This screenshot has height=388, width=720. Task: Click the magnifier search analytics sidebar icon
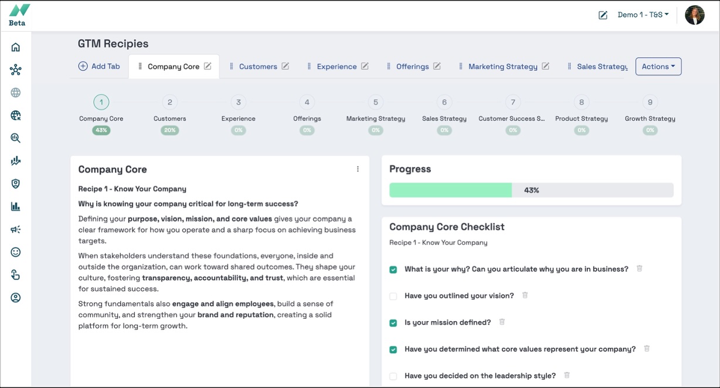coord(16,138)
